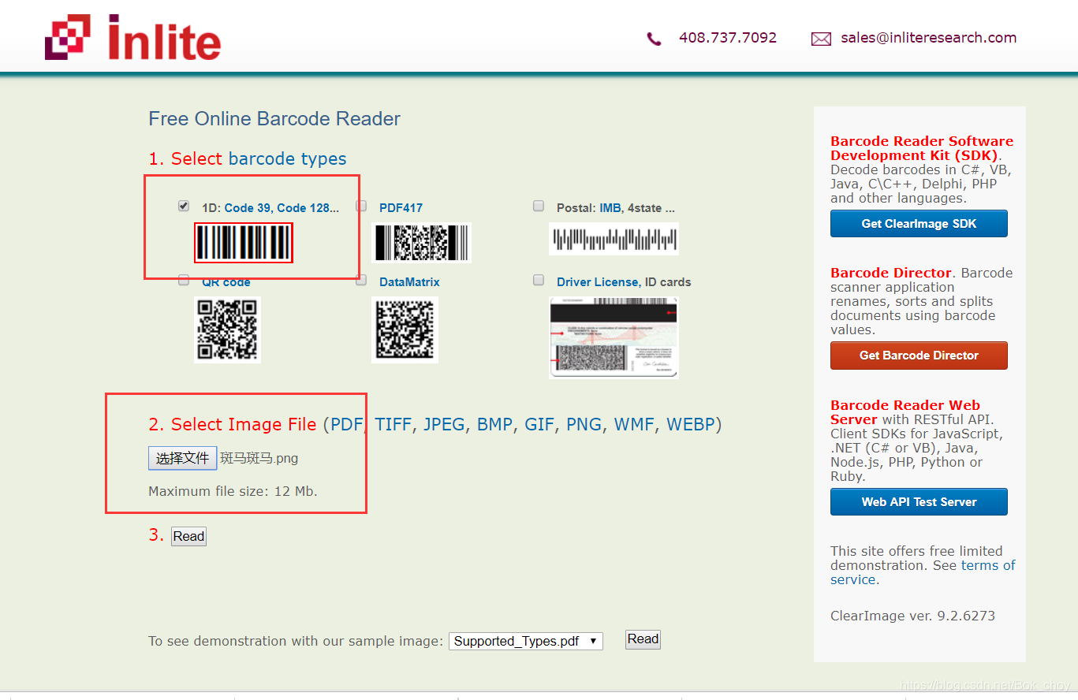
Task: Tick the DataMatrix checkbox
Action: (361, 280)
